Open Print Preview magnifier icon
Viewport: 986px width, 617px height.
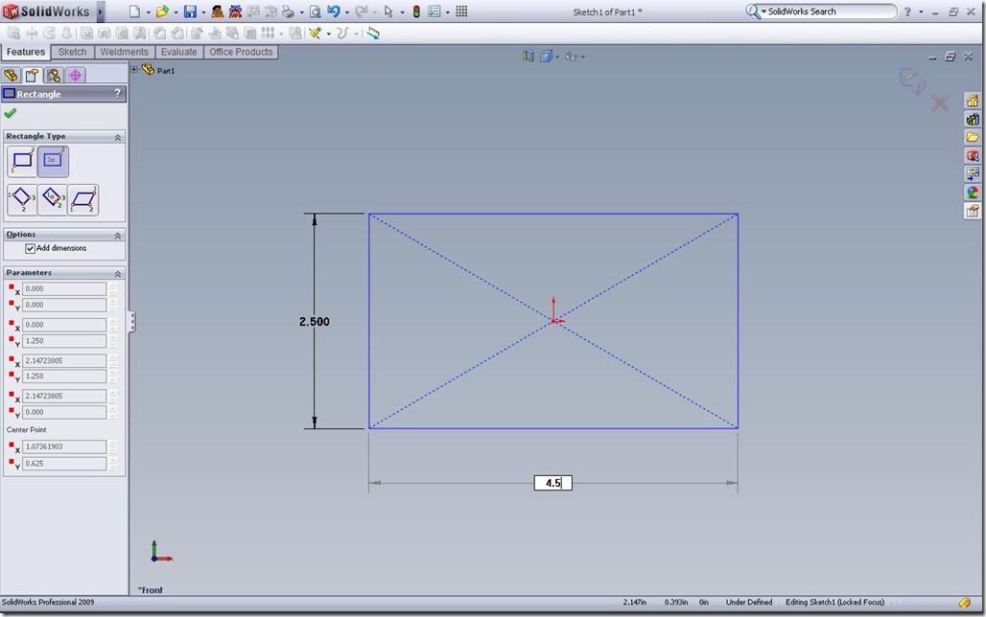[x=315, y=11]
